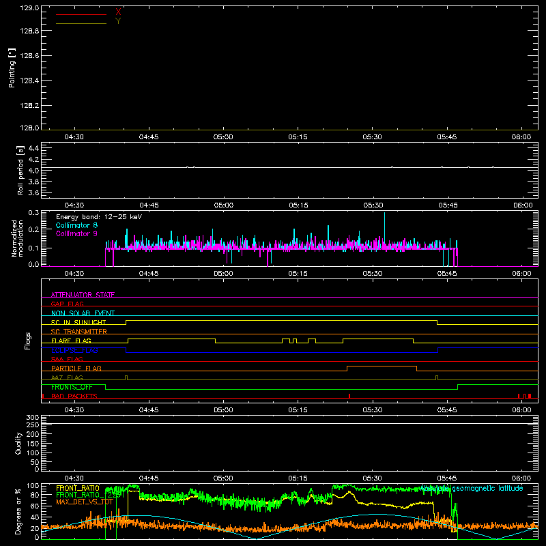Click the '300' tick on Quality axis
The width and height of the screenshot is (546, 546).
click(x=33, y=418)
